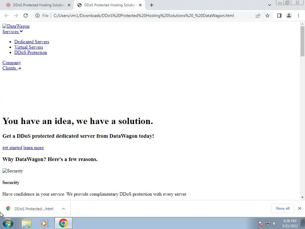Click the vertical scrollbar thumb
The width and height of the screenshot is (305, 229).
pos(302,41)
